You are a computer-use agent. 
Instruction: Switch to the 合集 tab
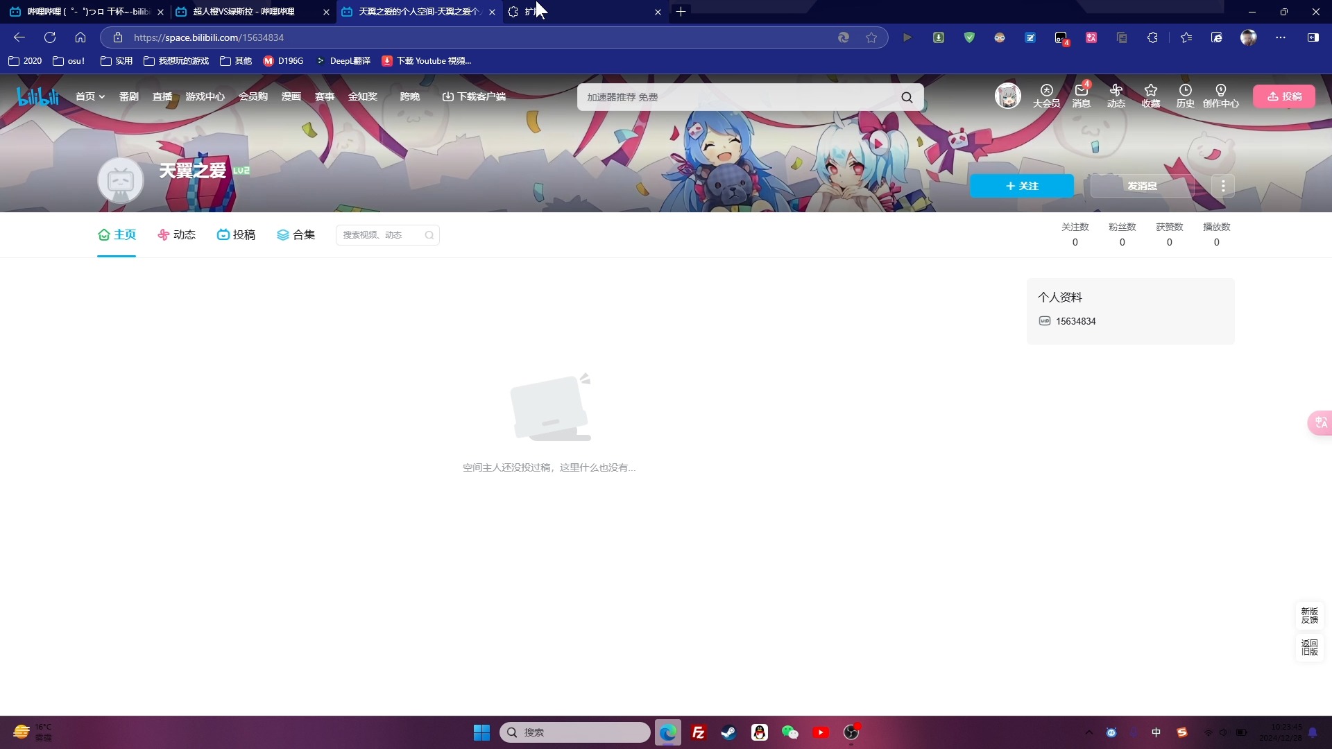[x=296, y=234]
